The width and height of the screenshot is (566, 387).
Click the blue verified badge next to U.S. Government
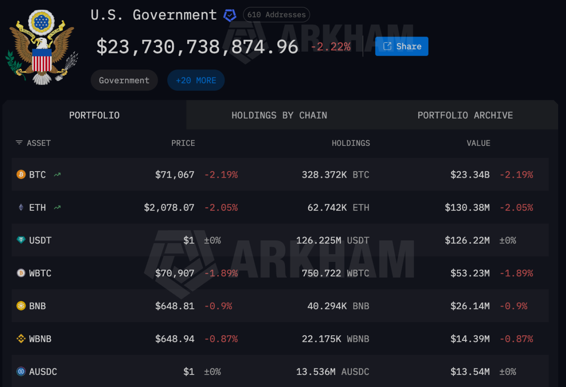pyautogui.click(x=230, y=15)
